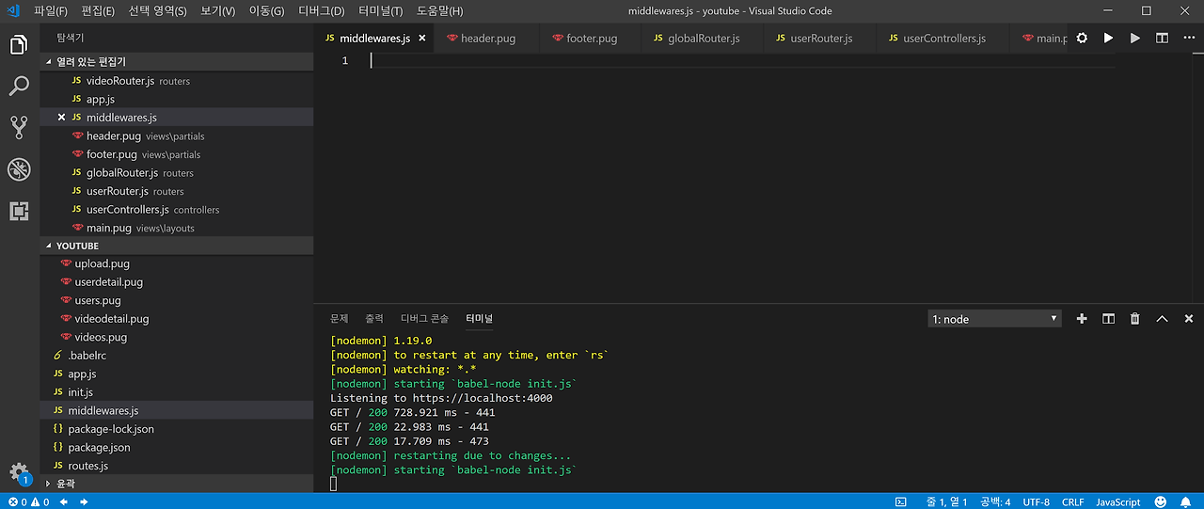Open the 이동(G) menu
Image resolution: width=1204 pixels, height=509 pixels.
coord(266,11)
